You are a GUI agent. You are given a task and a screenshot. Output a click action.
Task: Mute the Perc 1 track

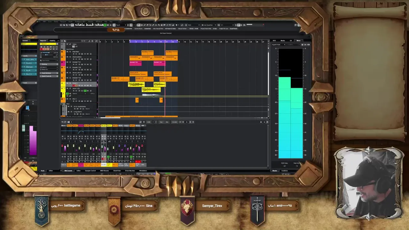[x=67, y=99]
